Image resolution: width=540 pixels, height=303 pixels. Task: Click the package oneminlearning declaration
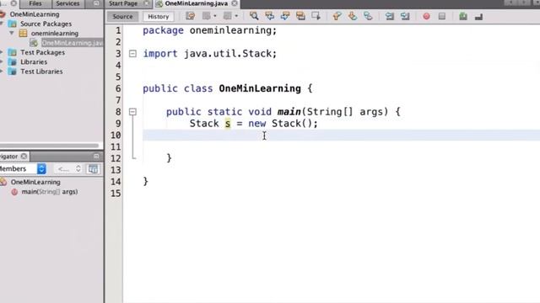(209, 30)
